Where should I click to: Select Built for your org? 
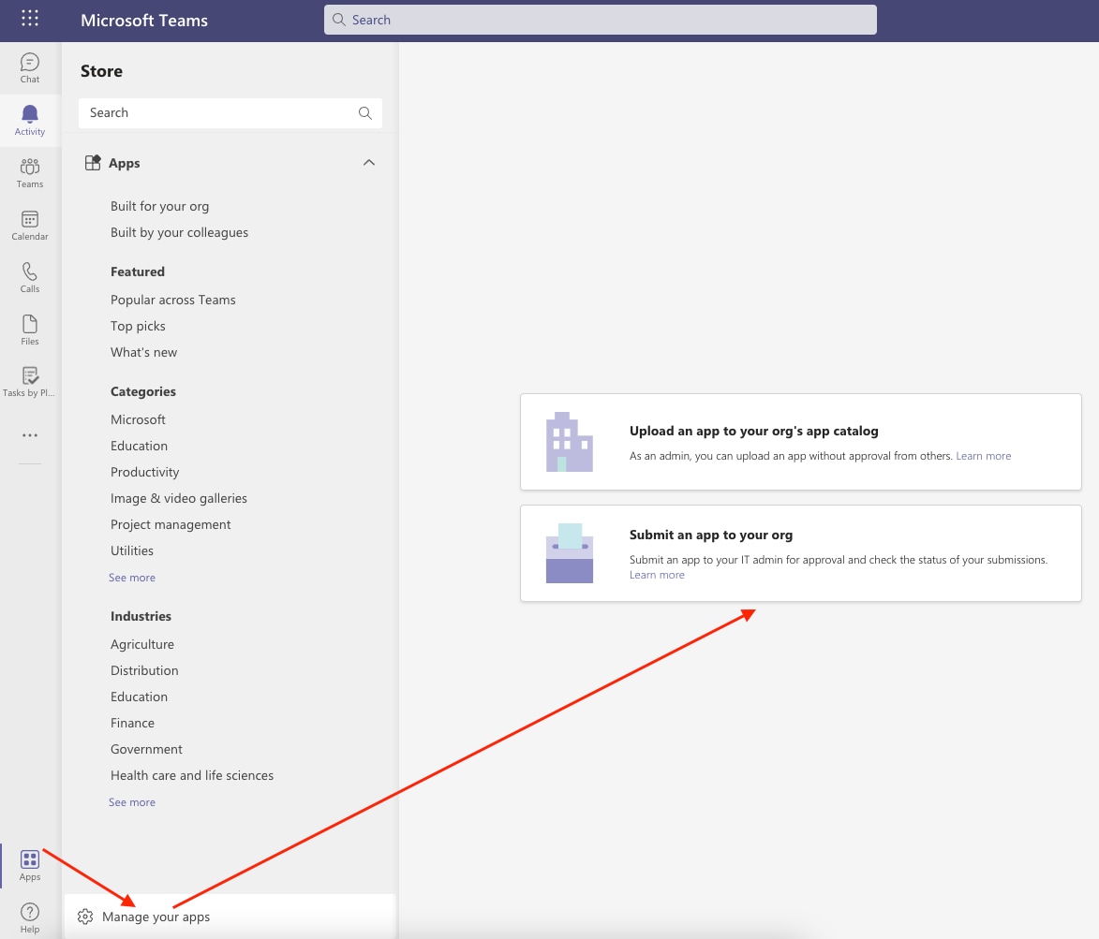(159, 205)
